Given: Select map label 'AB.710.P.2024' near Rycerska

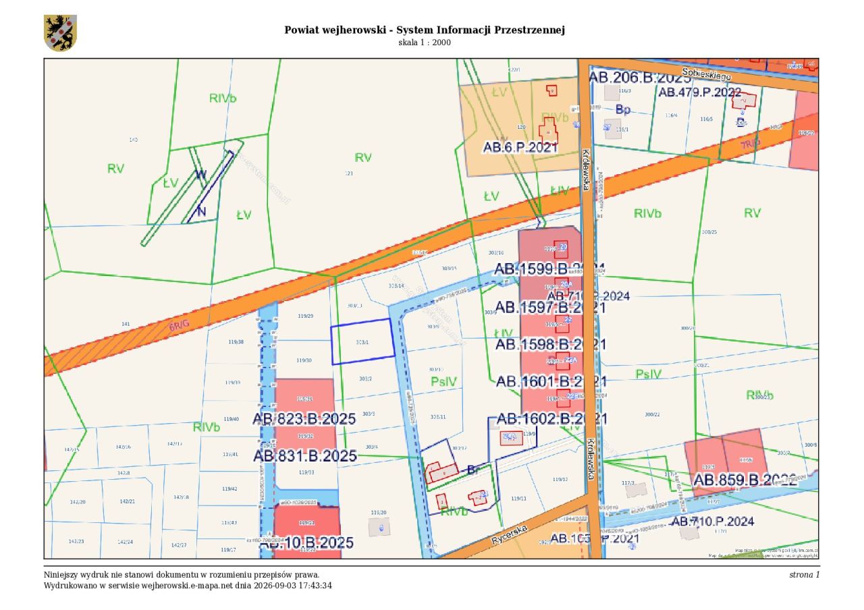Looking at the screenshot, I should click(x=713, y=522).
